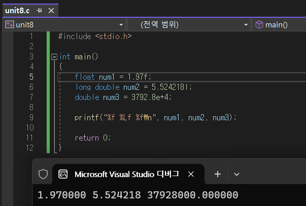The width and height of the screenshot is (306, 206).
Task: Select the Microsoft Visual Studio 디버그 tab
Action: coord(128,174)
